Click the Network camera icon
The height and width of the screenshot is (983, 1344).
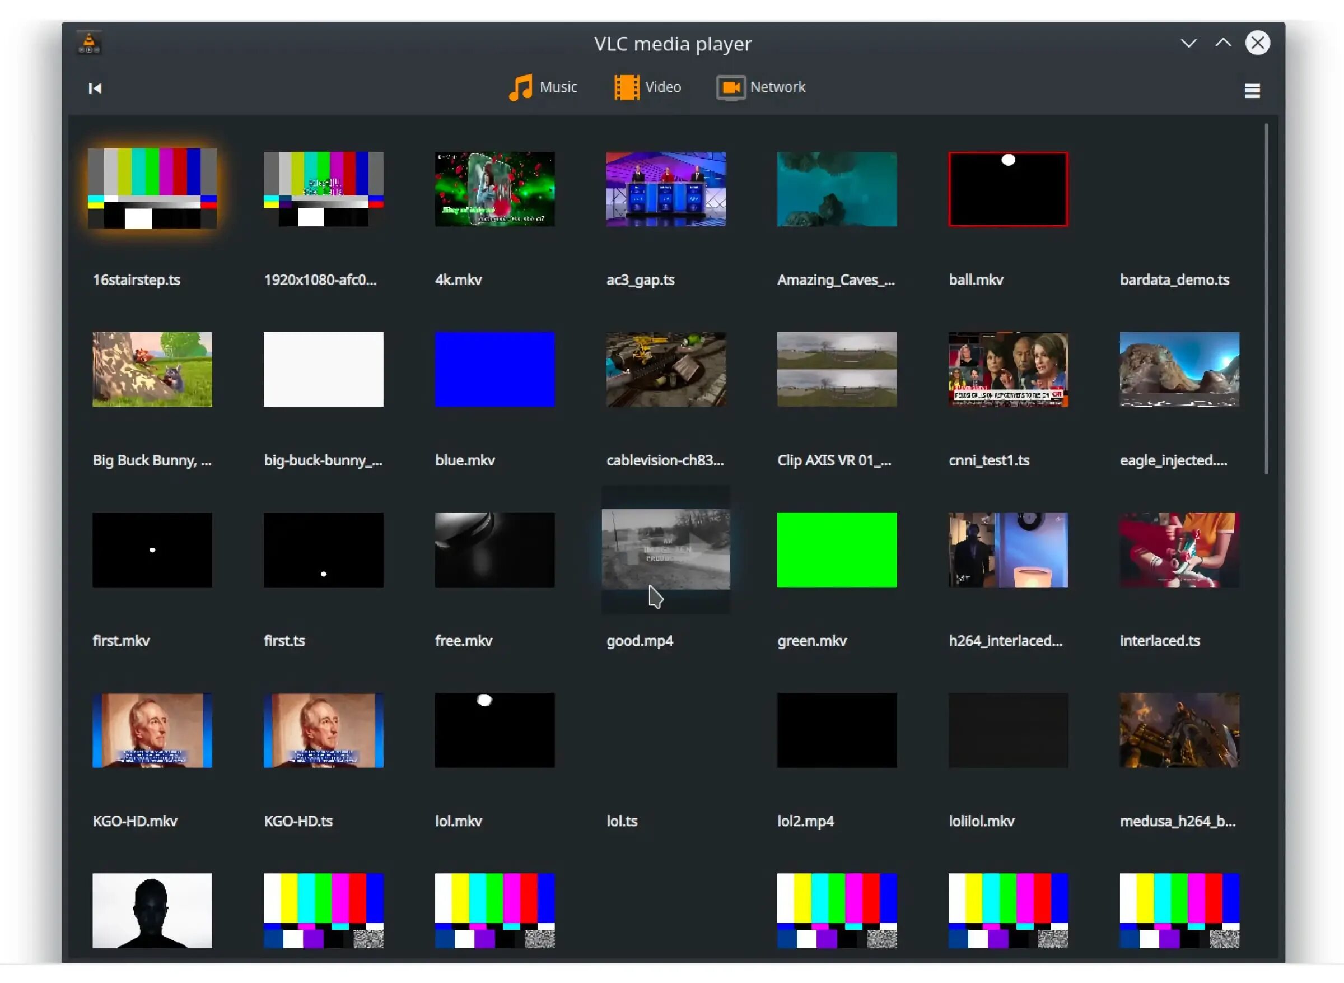(x=731, y=87)
